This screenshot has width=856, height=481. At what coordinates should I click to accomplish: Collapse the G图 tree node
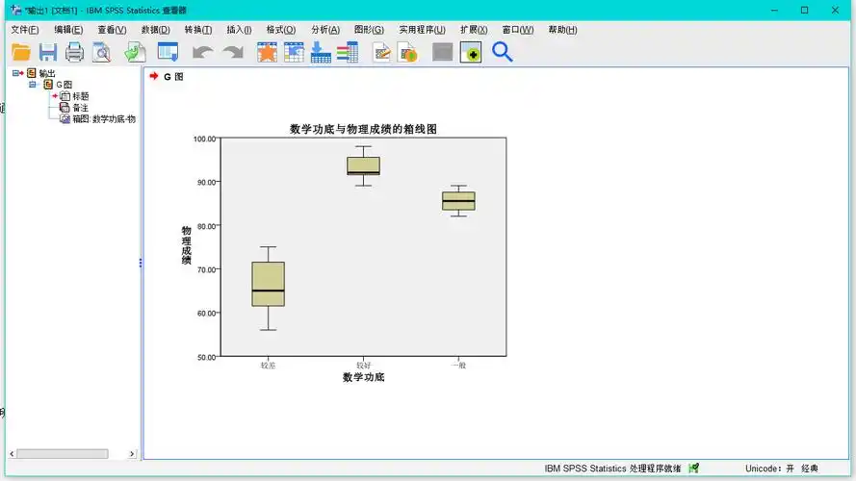(33, 85)
